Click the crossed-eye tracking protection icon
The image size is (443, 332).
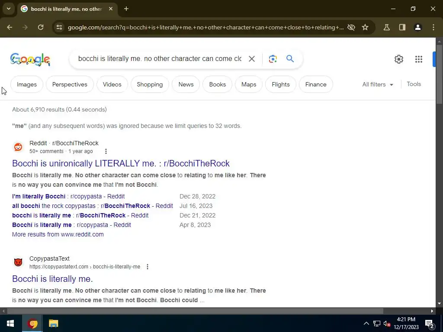pyautogui.click(x=351, y=27)
